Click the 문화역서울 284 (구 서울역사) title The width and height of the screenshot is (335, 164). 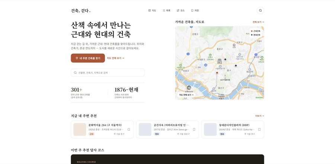[105, 125]
